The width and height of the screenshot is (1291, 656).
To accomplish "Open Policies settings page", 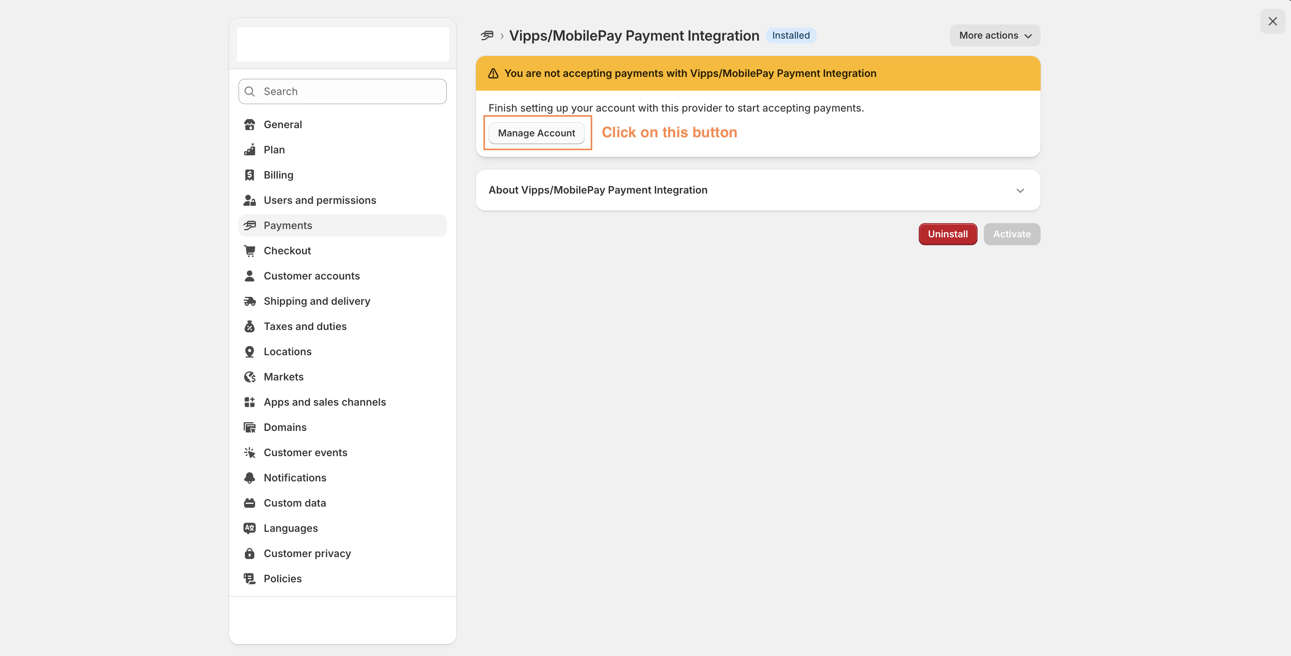I will pyautogui.click(x=282, y=578).
